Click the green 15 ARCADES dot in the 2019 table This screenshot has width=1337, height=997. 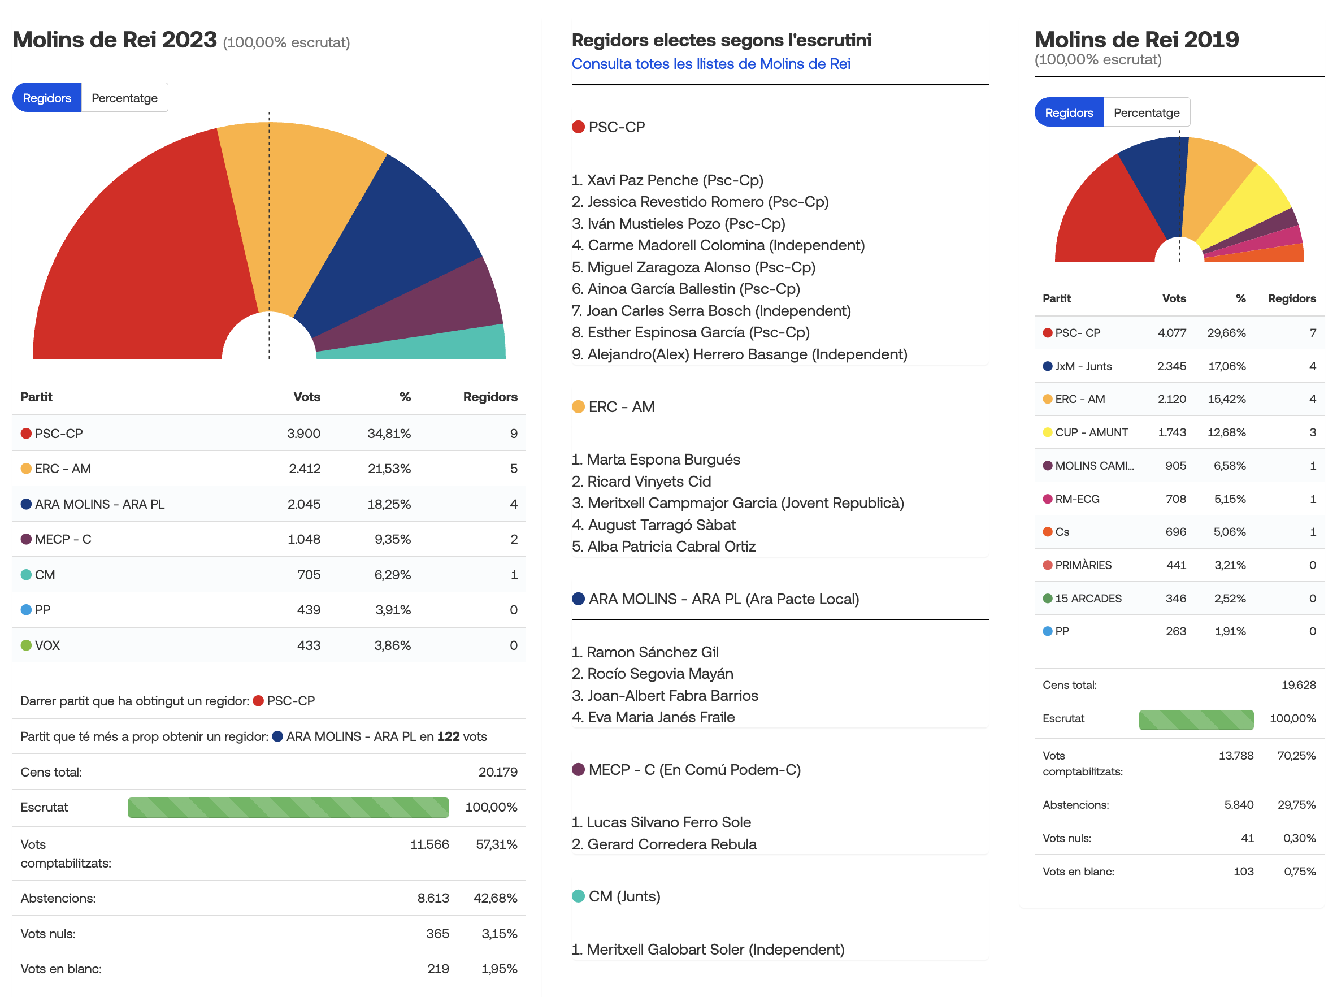click(1048, 599)
